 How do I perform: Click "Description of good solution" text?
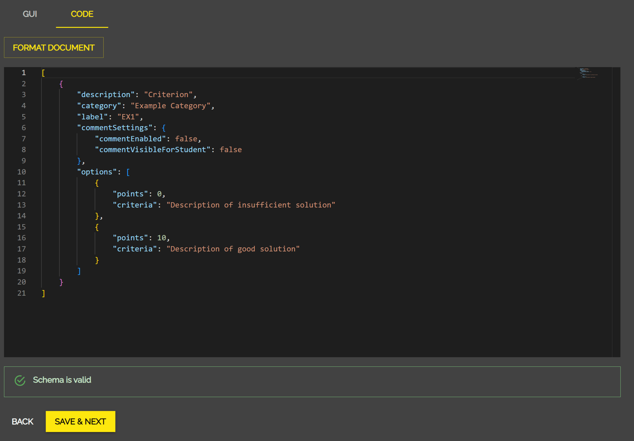pos(233,249)
